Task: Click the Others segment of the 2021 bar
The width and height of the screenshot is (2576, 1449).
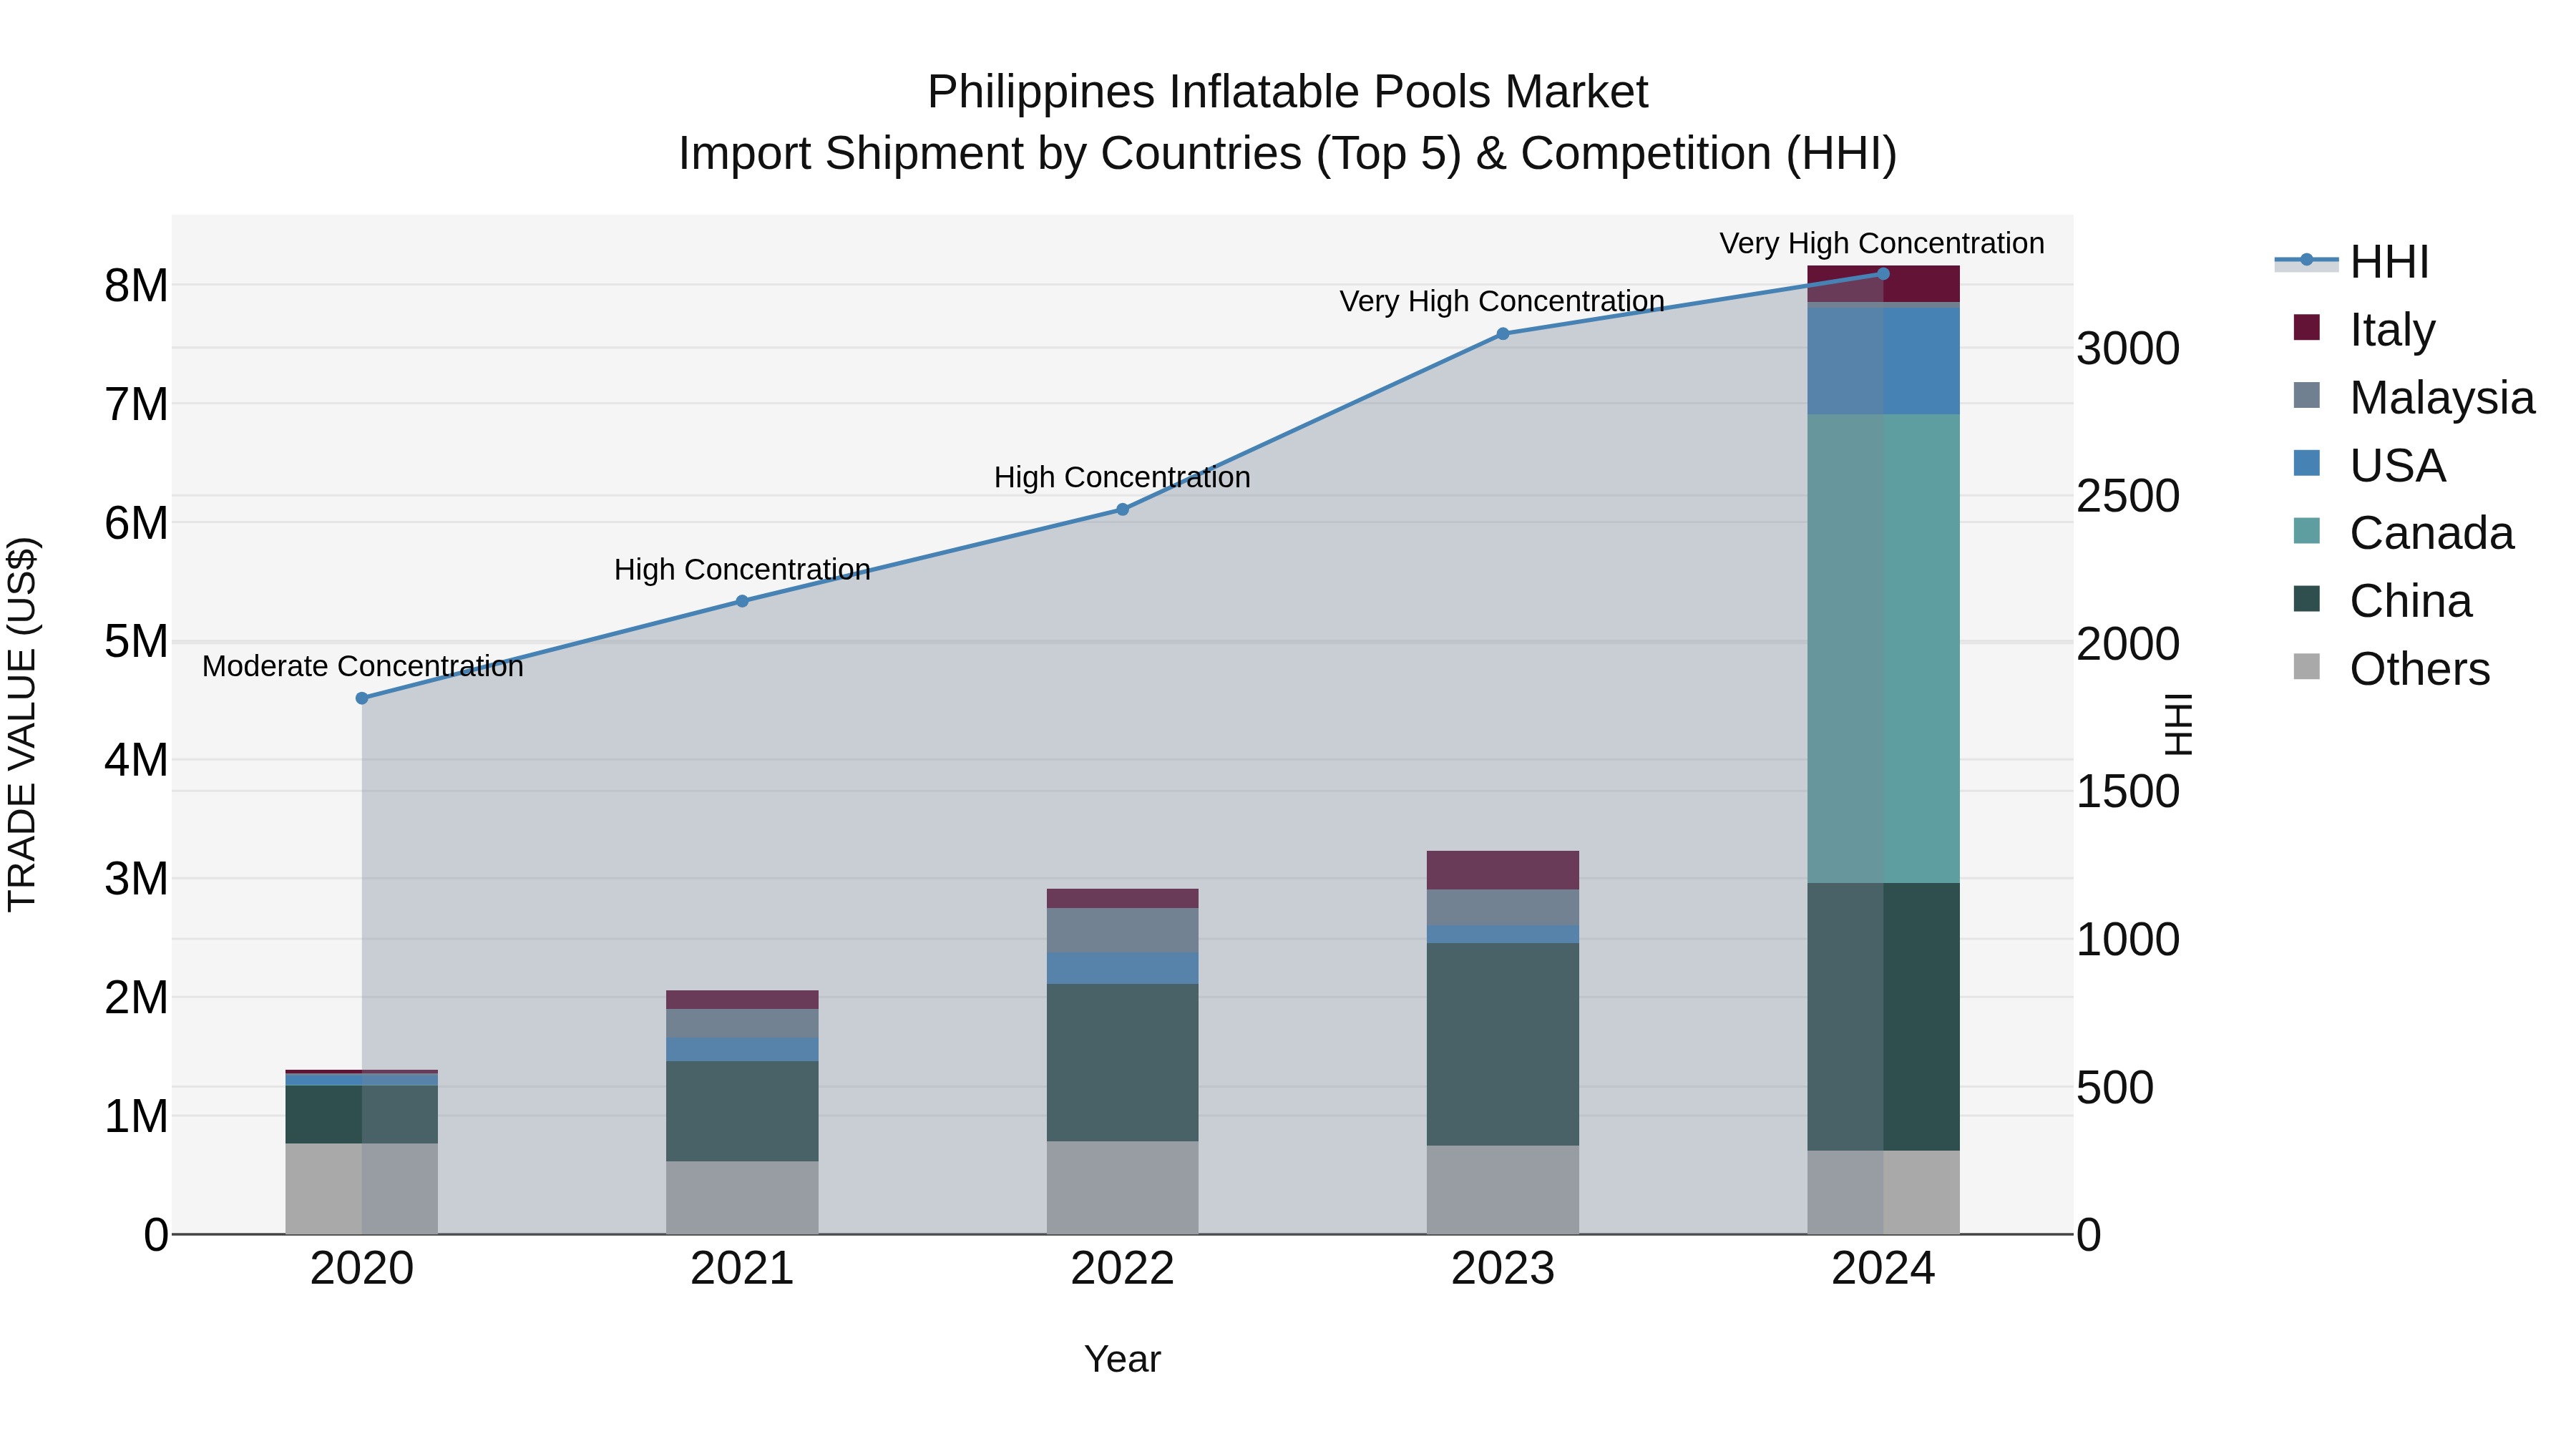Action: [742, 1197]
